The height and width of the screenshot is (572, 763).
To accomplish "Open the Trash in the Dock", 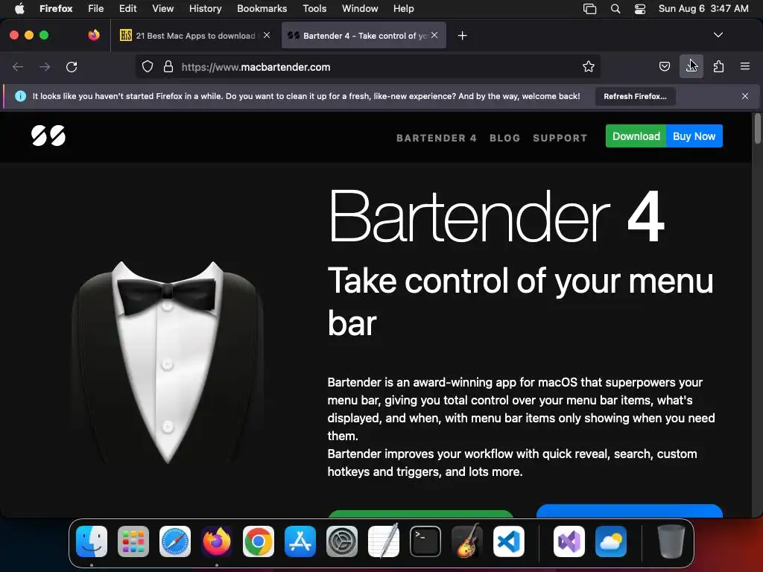I will coord(671,541).
